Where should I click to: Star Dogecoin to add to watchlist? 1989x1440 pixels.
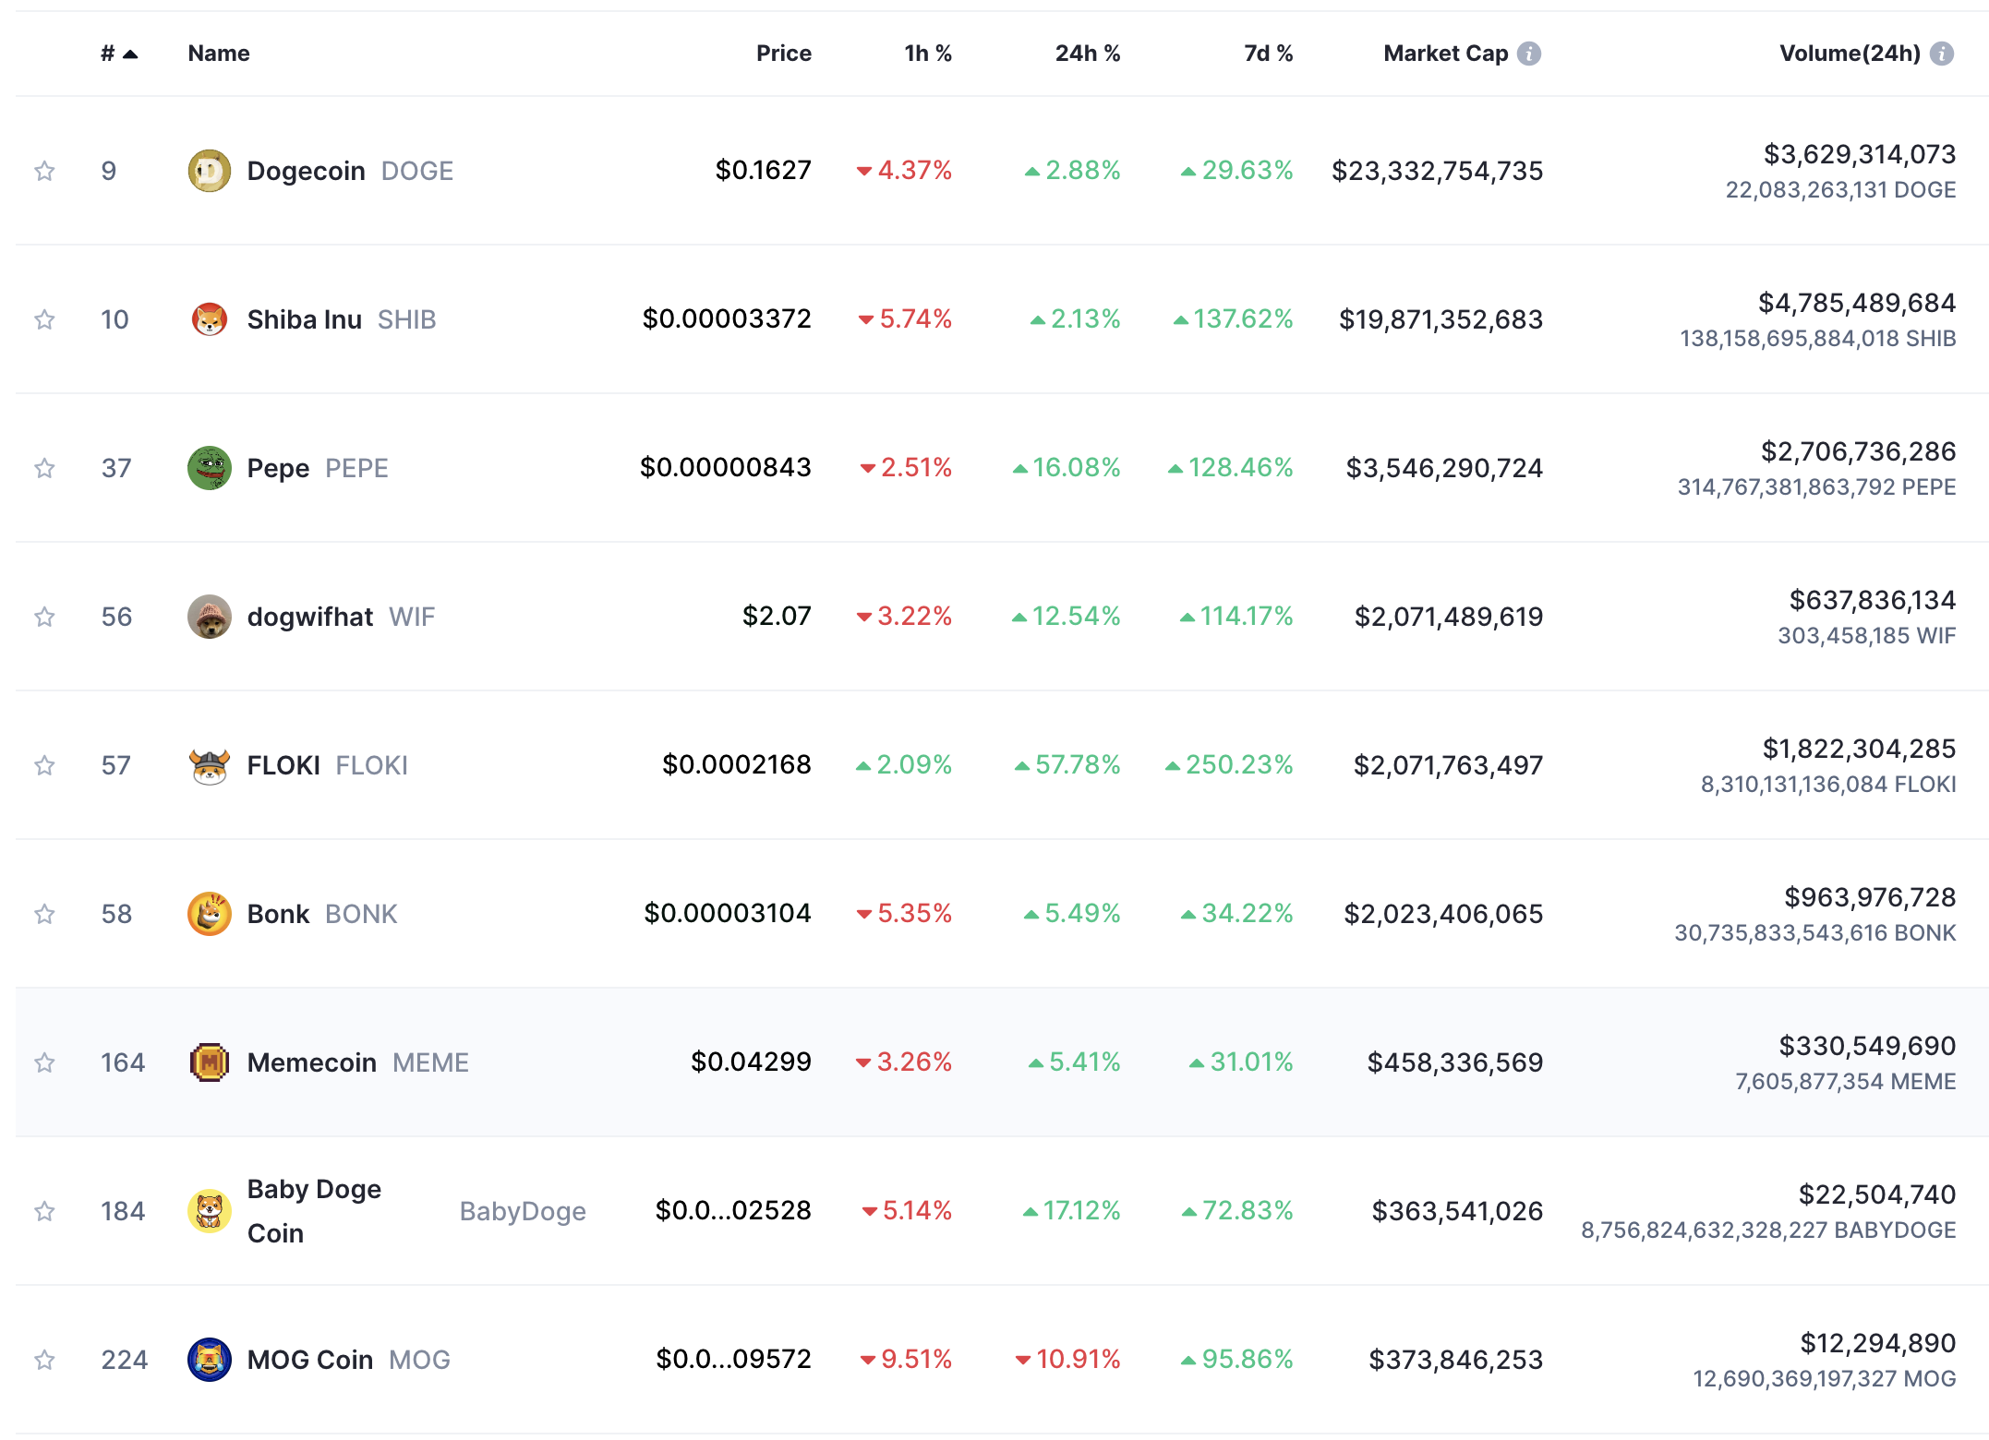coord(44,171)
